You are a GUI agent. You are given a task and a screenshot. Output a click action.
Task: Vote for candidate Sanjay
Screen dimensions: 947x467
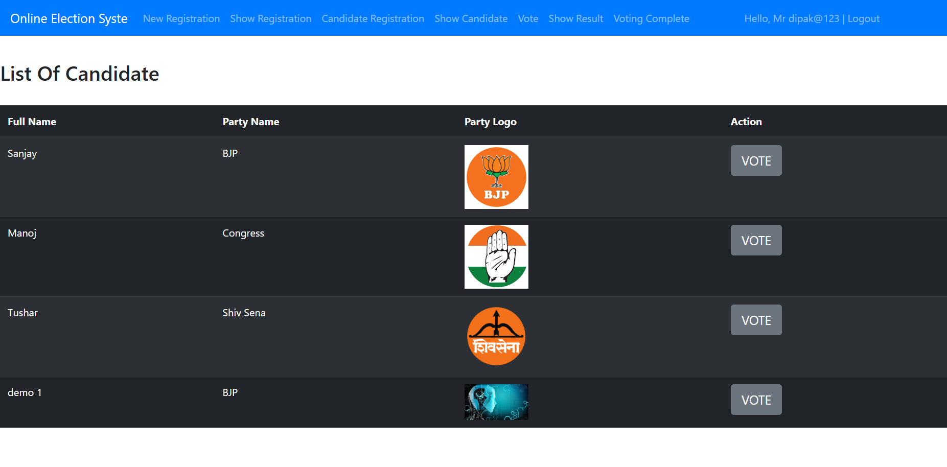pyautogui.click(x=756, y=160)
